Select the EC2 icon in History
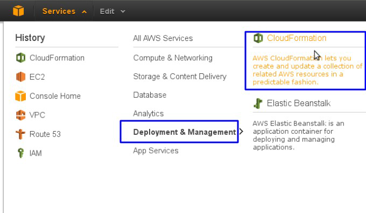 20,77
